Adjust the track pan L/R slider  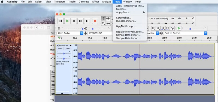[x=64, y=59]
